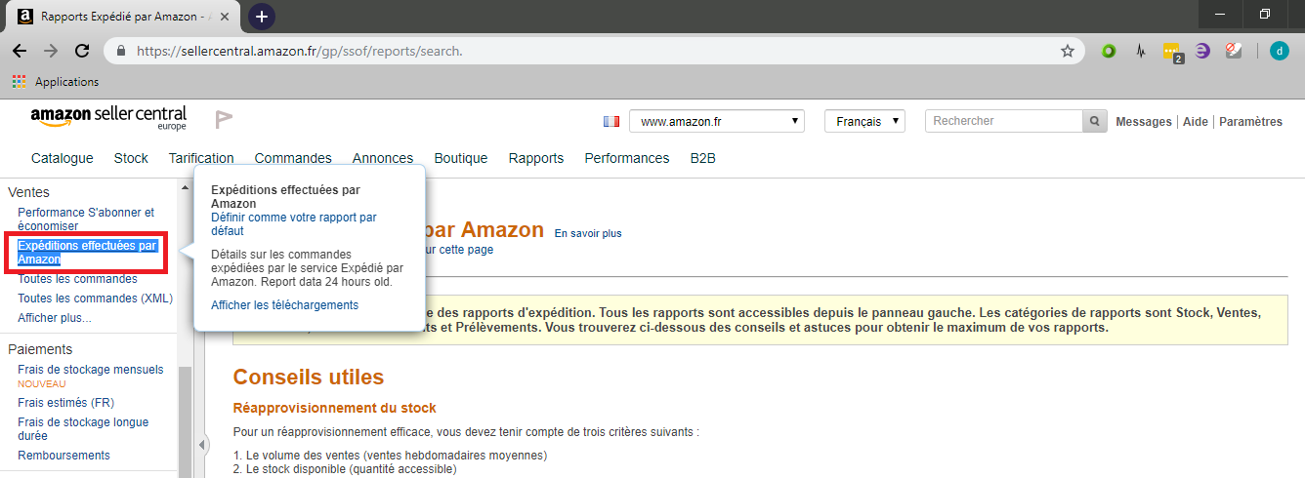Open the Tarification menu

tap(201, 158)
